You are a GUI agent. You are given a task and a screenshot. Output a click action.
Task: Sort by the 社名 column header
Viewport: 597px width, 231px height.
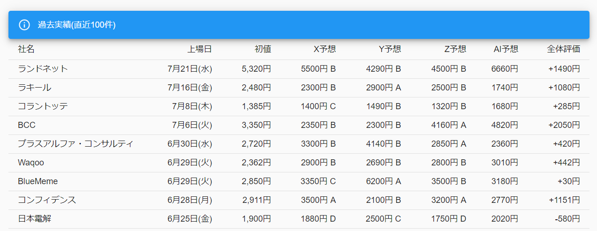tap(26, 49)
